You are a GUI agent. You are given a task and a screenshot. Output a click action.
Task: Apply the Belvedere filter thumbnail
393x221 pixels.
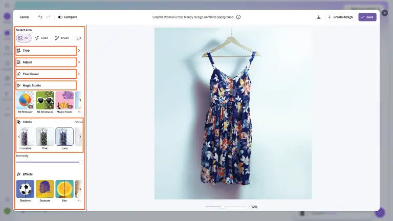25,137
